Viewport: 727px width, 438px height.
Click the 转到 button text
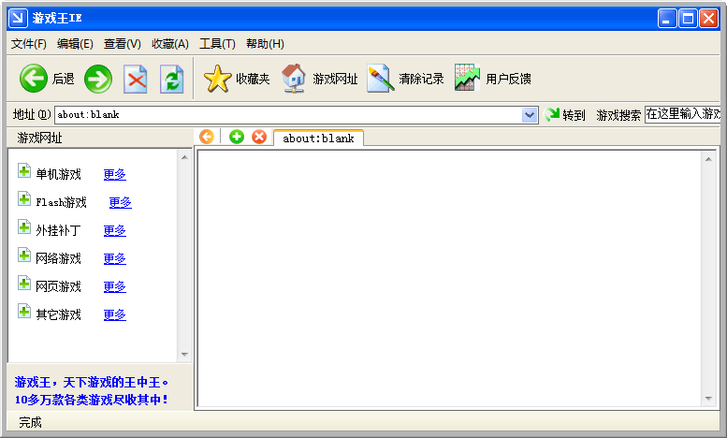tap(574, 115)
